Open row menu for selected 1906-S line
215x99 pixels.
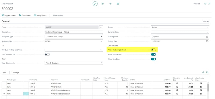pyautogui.click(x=26, y=94)
